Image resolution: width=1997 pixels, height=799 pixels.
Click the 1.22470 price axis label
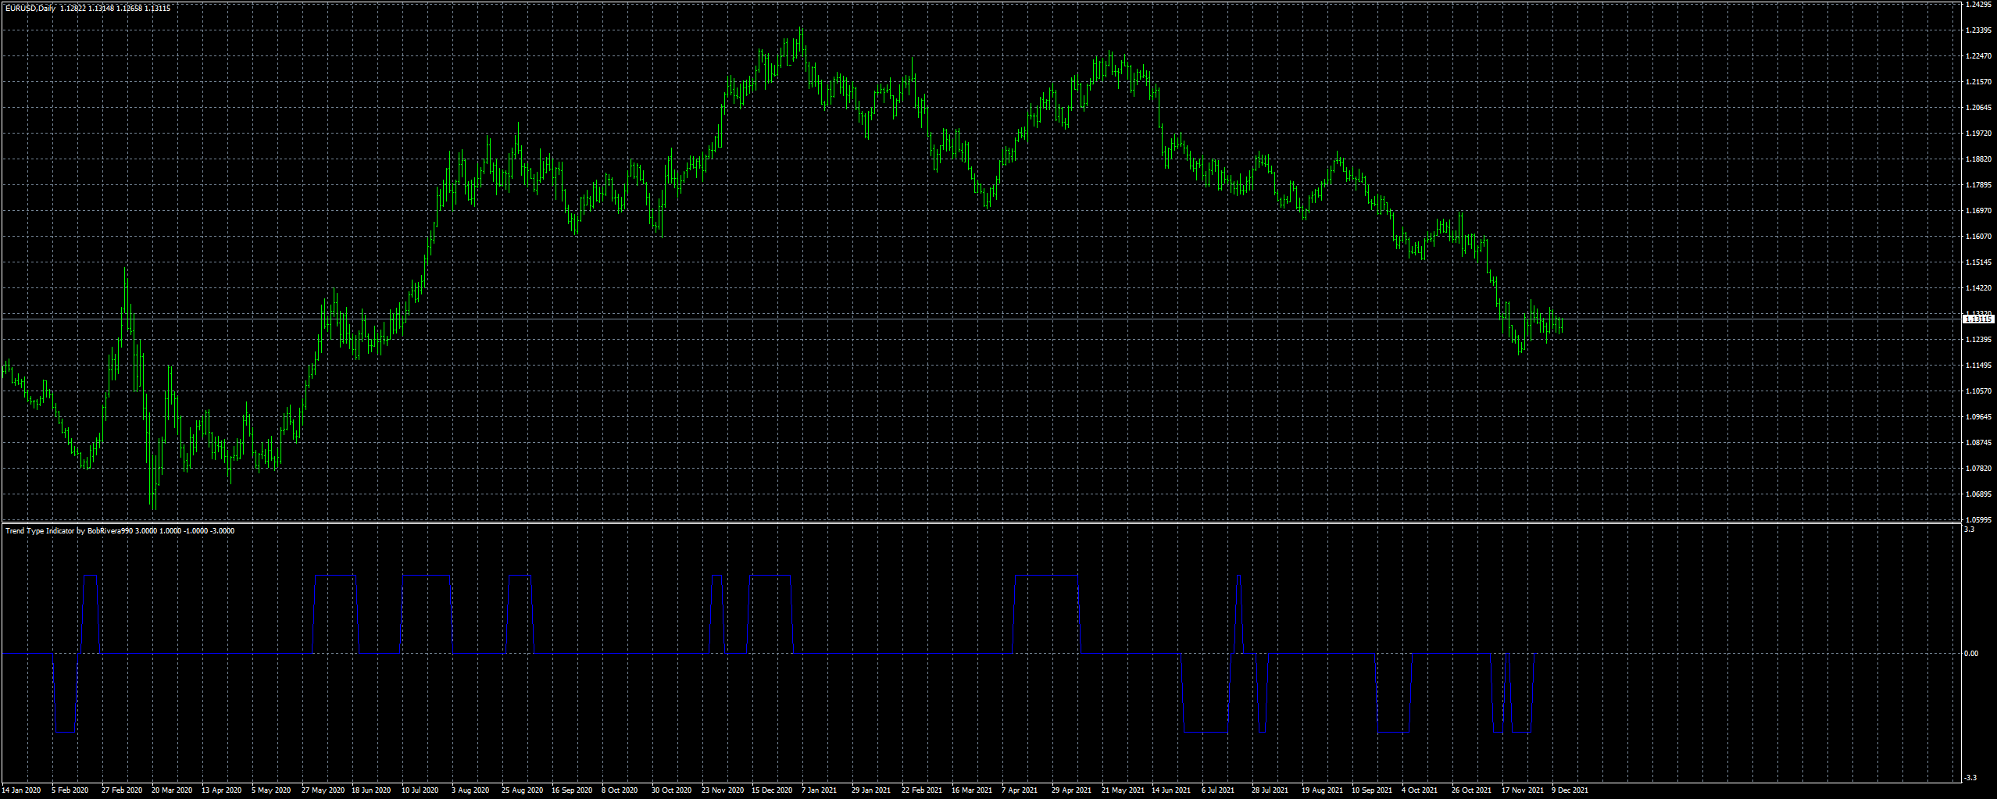click(x=1978, y=56)
